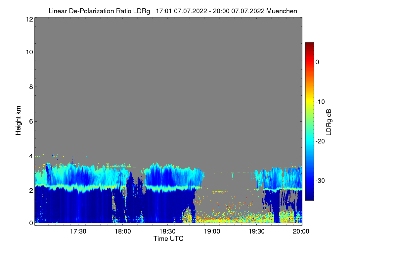Viewport: 397px width, 265px height.
Task: Click the height axis tick '4'
Action: point(30,156)
